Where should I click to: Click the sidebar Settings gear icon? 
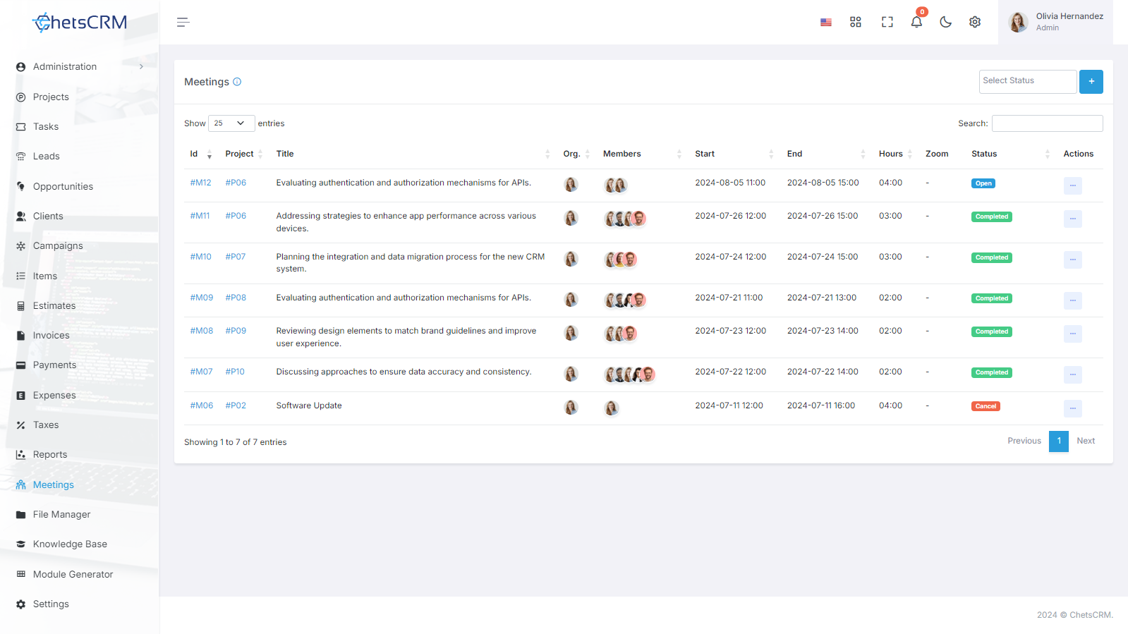pos(21,604)
